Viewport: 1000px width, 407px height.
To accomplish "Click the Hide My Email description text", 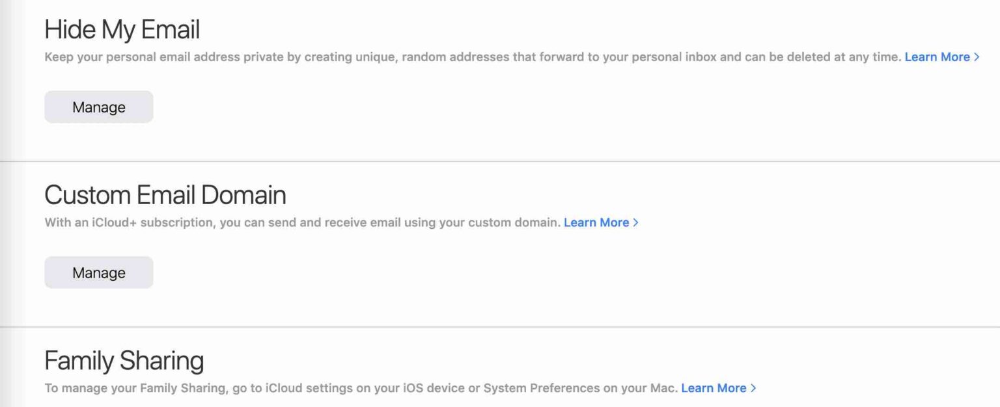I will click(456, 57).
